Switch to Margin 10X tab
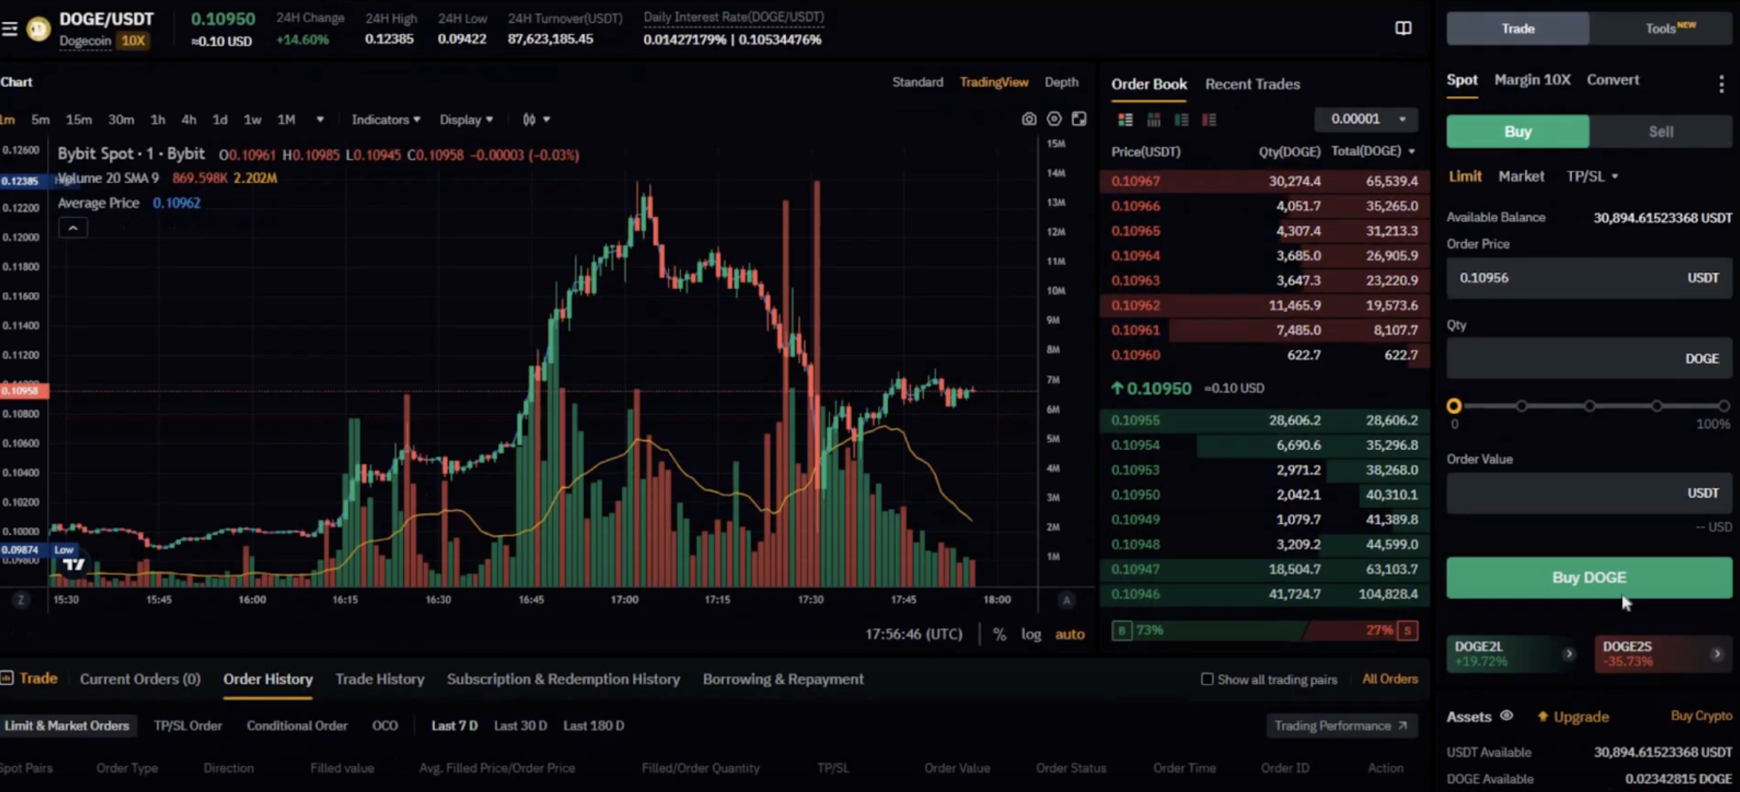The image size is (1740, 792). [x=1532, y=80]
